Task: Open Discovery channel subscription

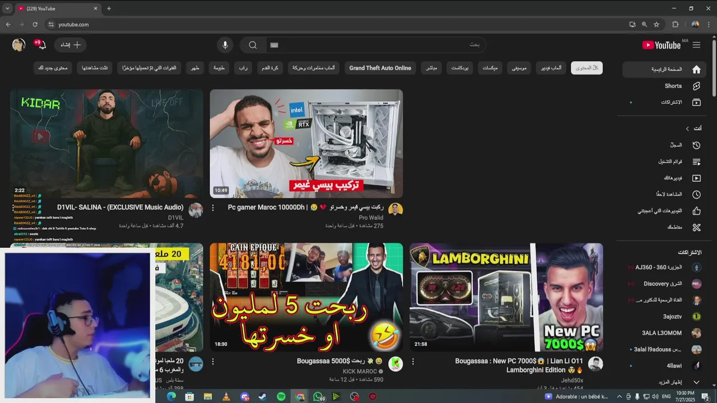Action: pos(663,284)
